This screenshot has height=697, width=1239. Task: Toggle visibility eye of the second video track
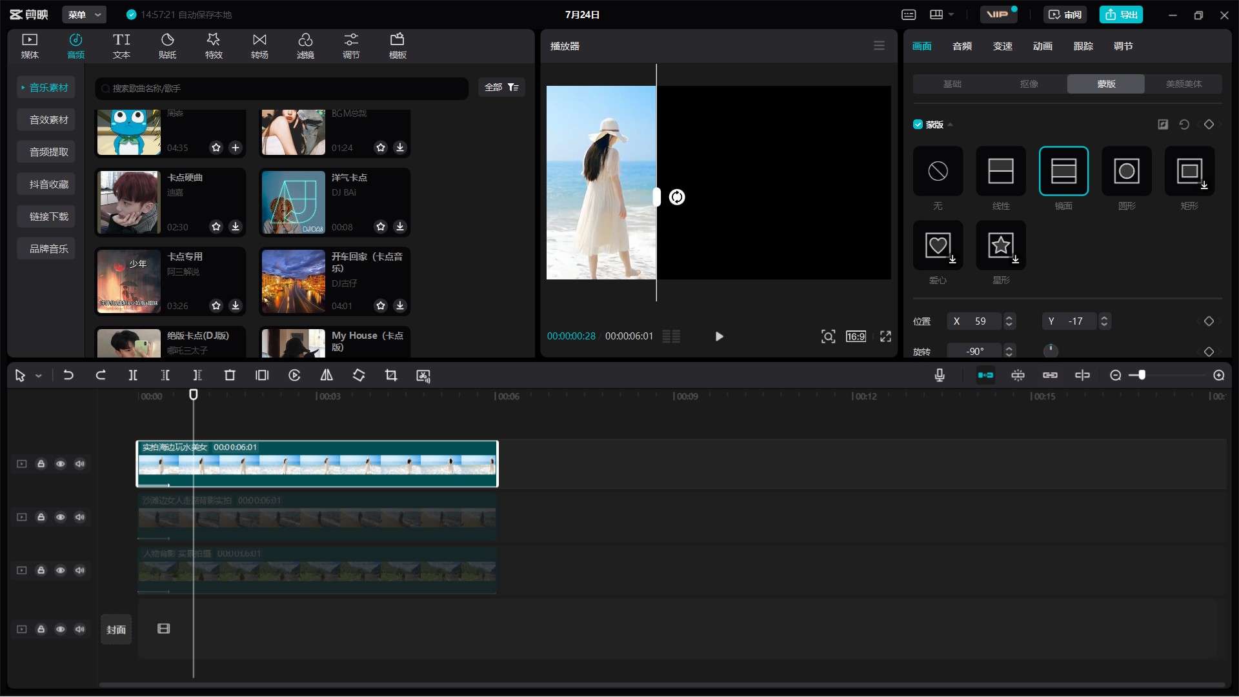click(60, 517)
